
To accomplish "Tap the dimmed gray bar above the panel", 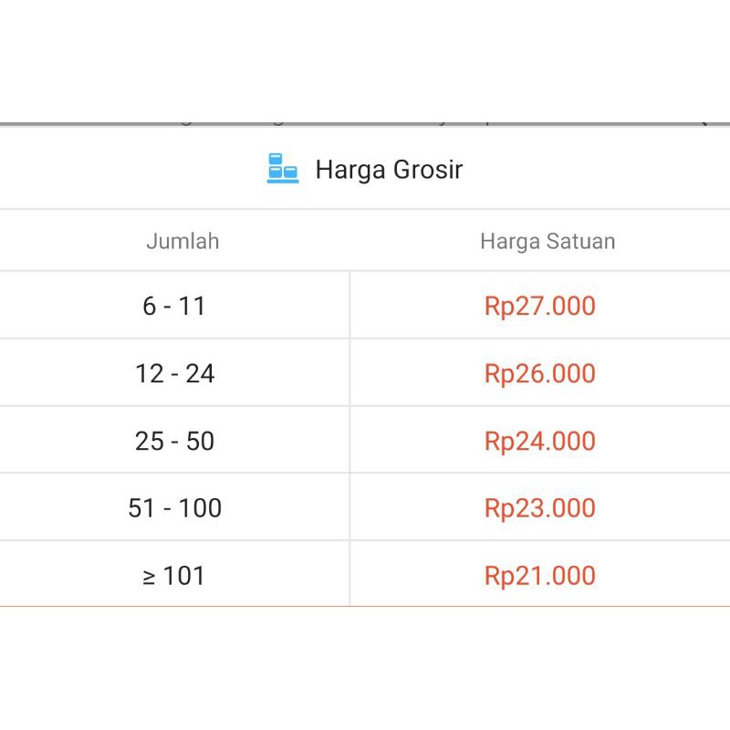I will (365, 124).
